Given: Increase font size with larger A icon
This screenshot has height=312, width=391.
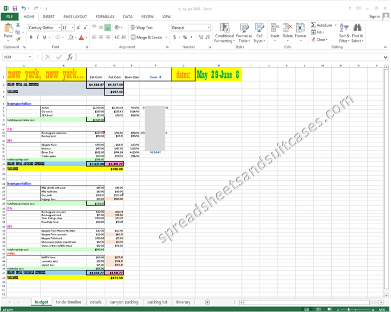Looking at the screenshot, I should coord(78,28).
